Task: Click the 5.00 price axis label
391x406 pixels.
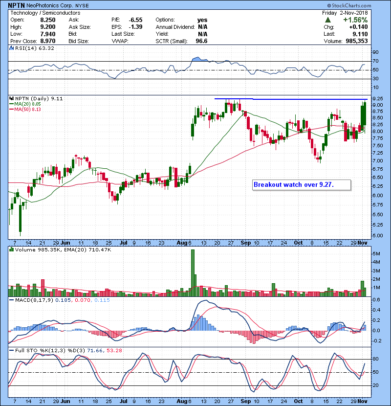Action: [x=377, y=236]
